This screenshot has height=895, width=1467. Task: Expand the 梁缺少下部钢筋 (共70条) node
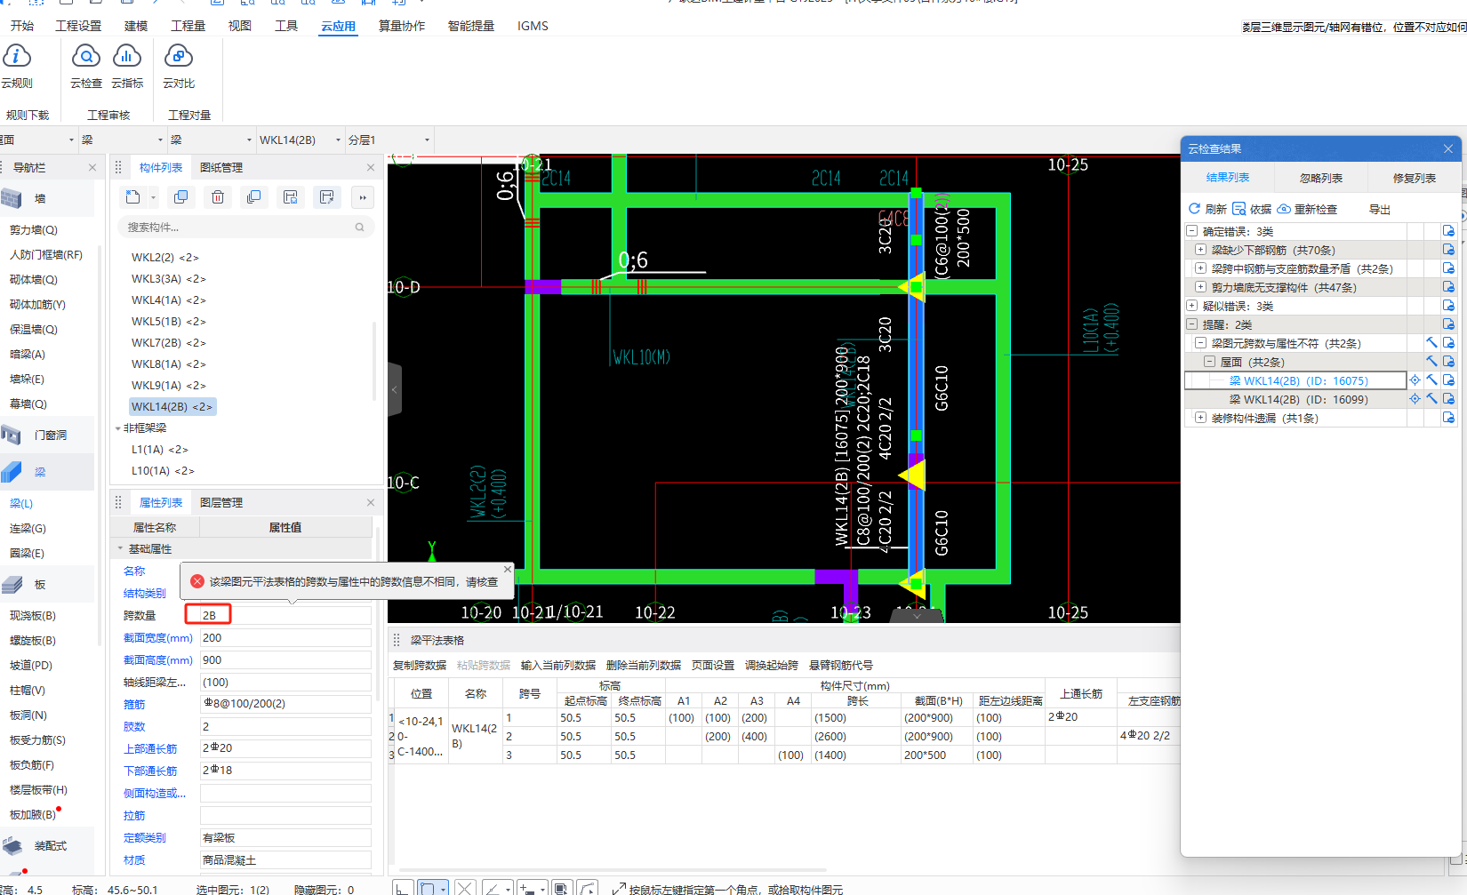[1200, 250]
